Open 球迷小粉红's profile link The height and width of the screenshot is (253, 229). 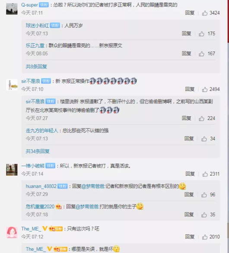point(38,26)
